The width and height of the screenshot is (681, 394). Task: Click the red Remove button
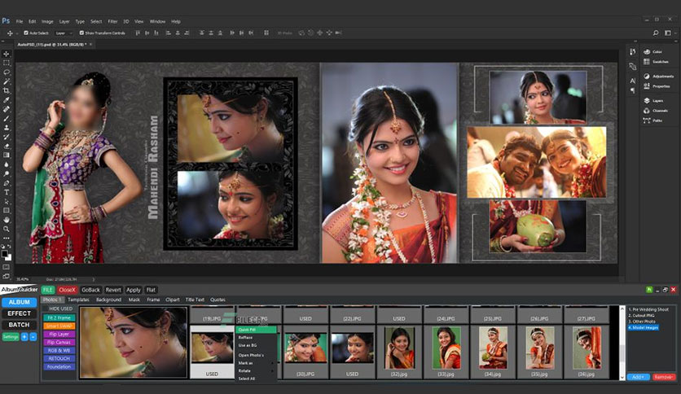(x=664, y=377)
